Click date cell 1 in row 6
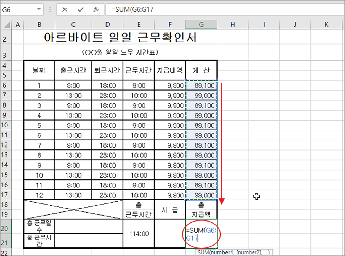 [39, 85]
